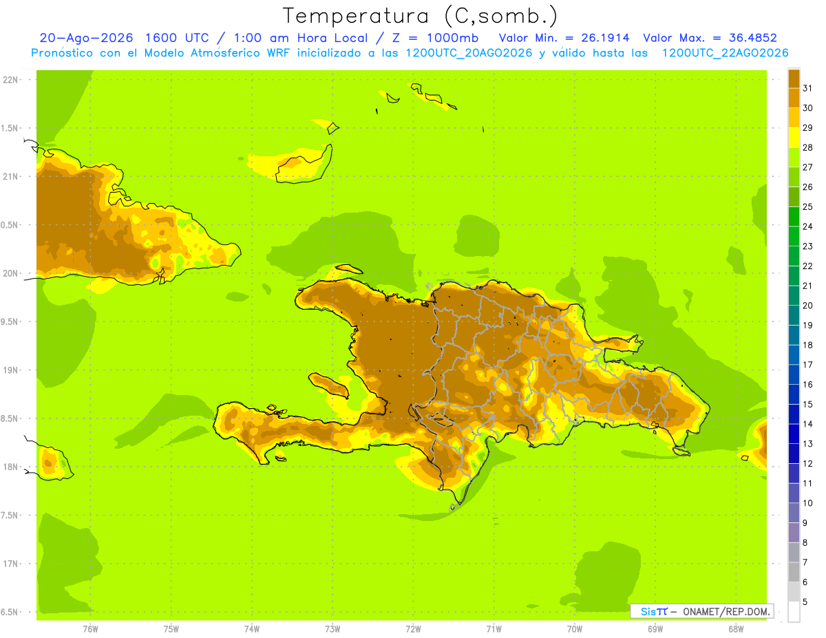Click the '71W' longitude label
This screenshot has width=826, height=638.
click(494, 628)
